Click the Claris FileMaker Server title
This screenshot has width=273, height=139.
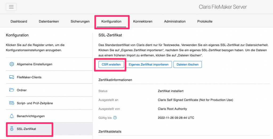click(223, 7)
